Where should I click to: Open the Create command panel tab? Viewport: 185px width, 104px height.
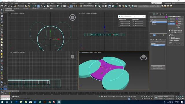pos(151,14)
